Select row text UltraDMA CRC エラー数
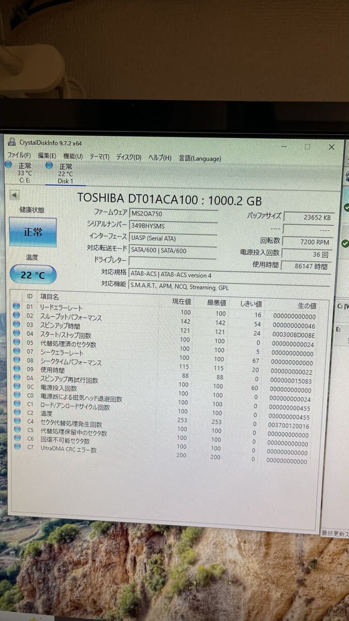The image size is (349, 621). pyautogui.click(x=68, y=449)
